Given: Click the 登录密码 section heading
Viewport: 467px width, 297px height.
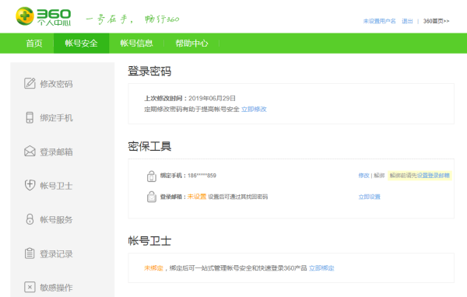Looking at the screenshot, I should tap(149, 71).
